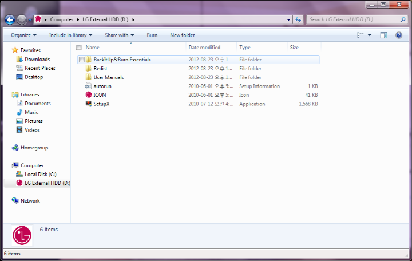The height and width of the screenshot is (261, 412).
Task: Open the Documents library
Action: click(x=38, y=104)
